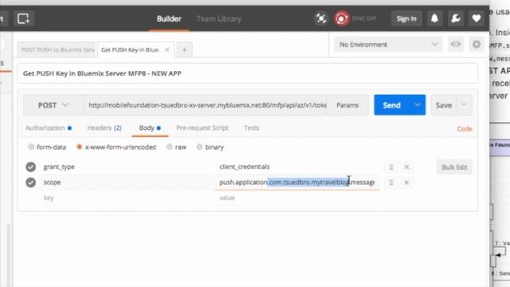Open settings via the wrench icon

pyautogui.click(x=455, y=18)
